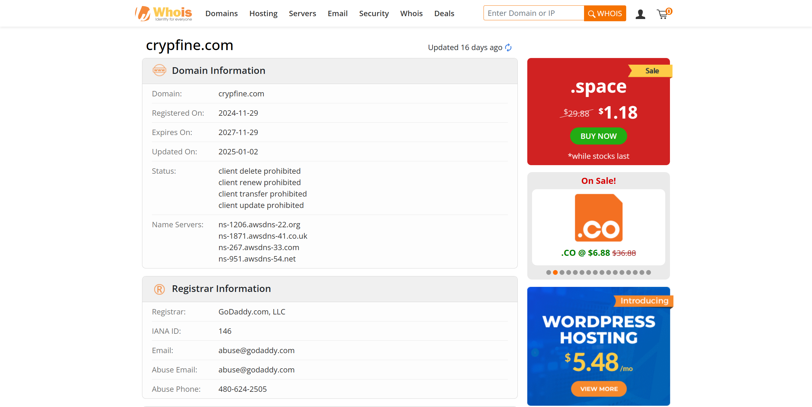This screenshot has height=407, width=812.
Task: Select the first carousel dot
Action: [549, 272]
